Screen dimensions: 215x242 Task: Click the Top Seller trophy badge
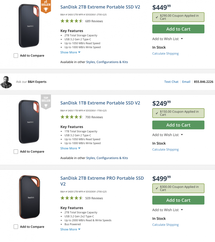pos(46,102)
